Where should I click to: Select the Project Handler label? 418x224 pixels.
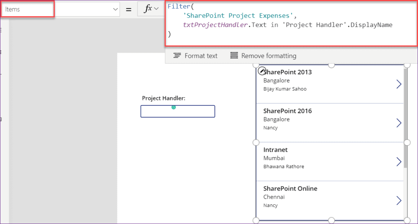(164, 98)
